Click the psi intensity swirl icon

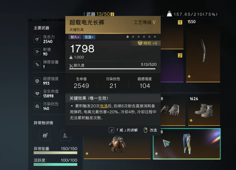point(37,81)
